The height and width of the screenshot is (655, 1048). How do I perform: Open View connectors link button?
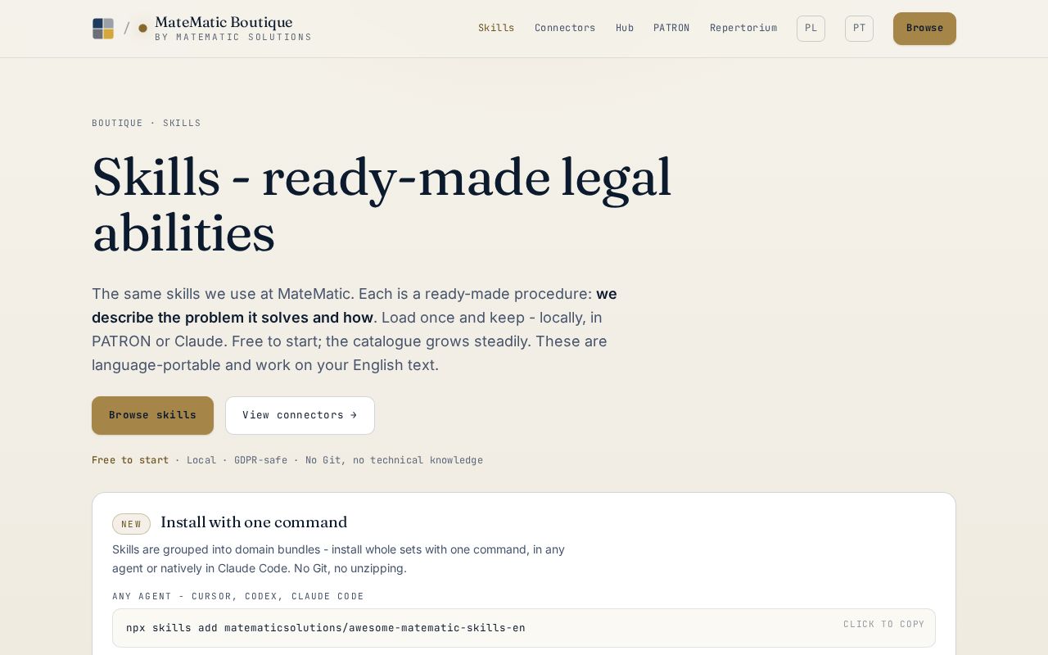(x=300, y=415)
